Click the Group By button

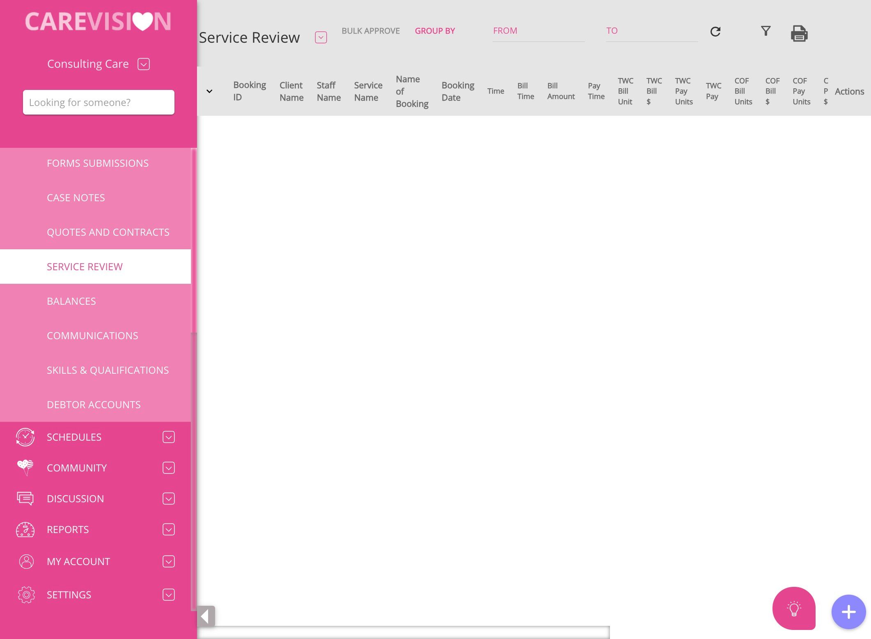point(435,31)
